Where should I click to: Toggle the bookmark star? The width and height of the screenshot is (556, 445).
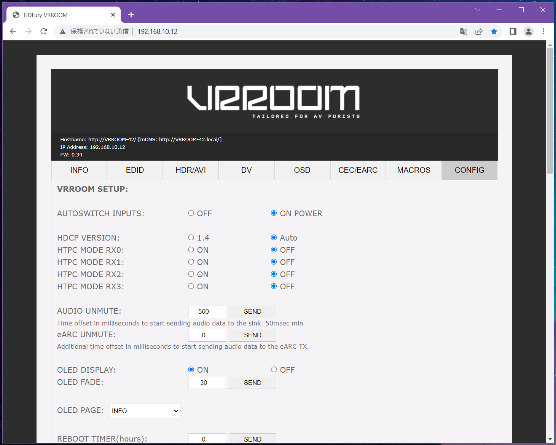(494, 31)
